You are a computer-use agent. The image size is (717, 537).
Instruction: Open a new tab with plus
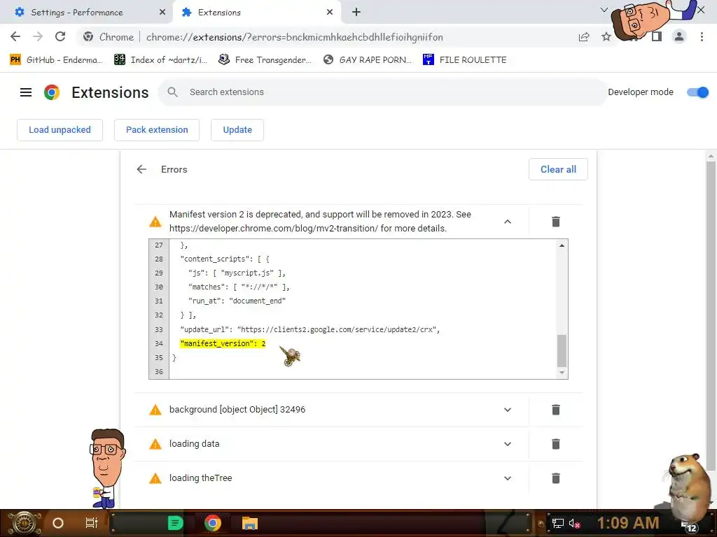click(x=356, y=13)
